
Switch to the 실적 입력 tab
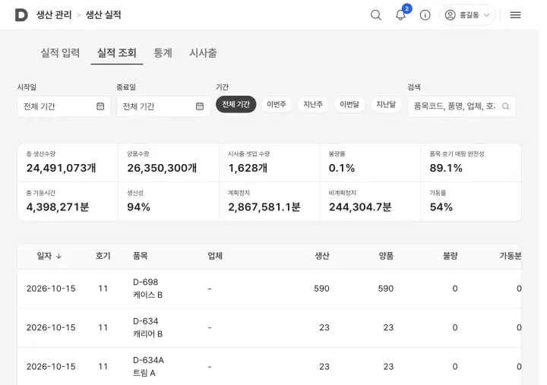[x=60, y=53]
